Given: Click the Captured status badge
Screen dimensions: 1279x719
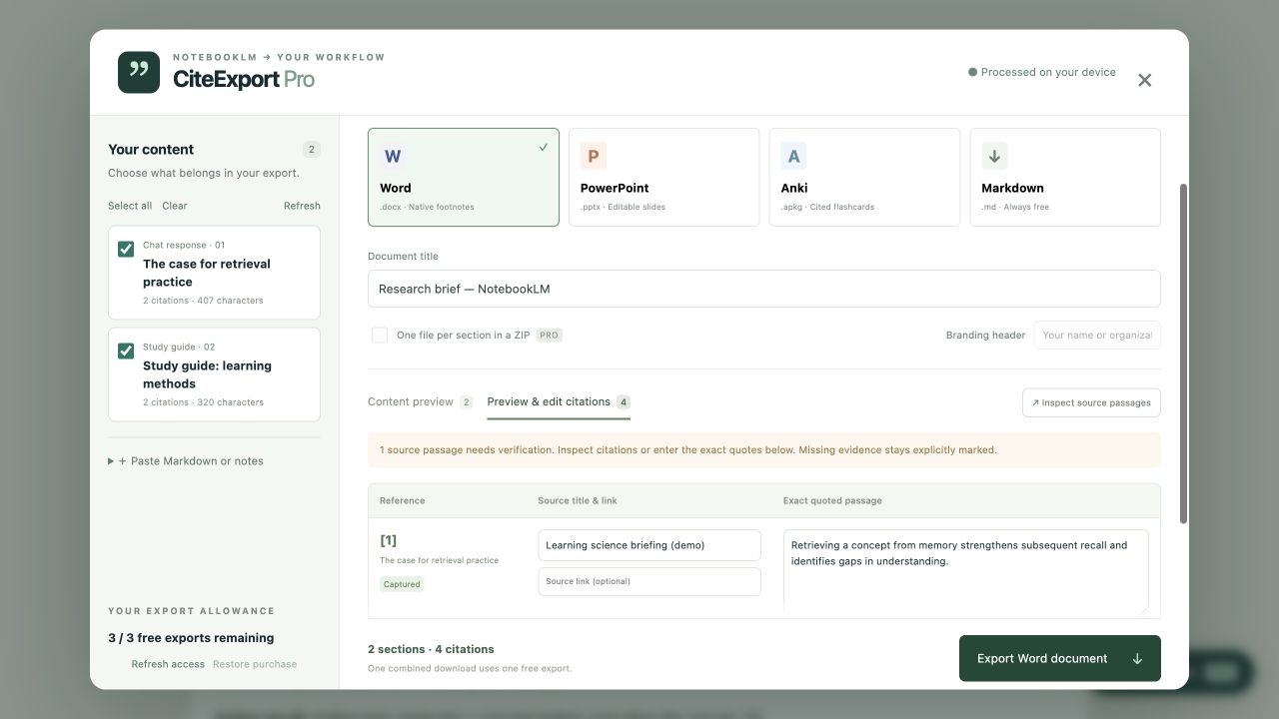Looking at the screenshot, I should (402, 584).
